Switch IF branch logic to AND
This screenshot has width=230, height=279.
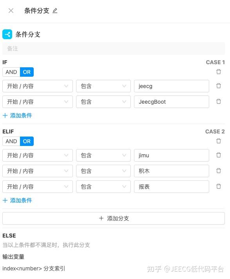click(11, 72)
